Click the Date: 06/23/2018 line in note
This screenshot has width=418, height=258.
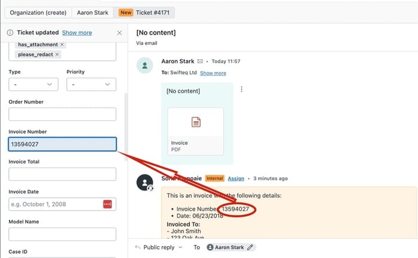(200, 216)
